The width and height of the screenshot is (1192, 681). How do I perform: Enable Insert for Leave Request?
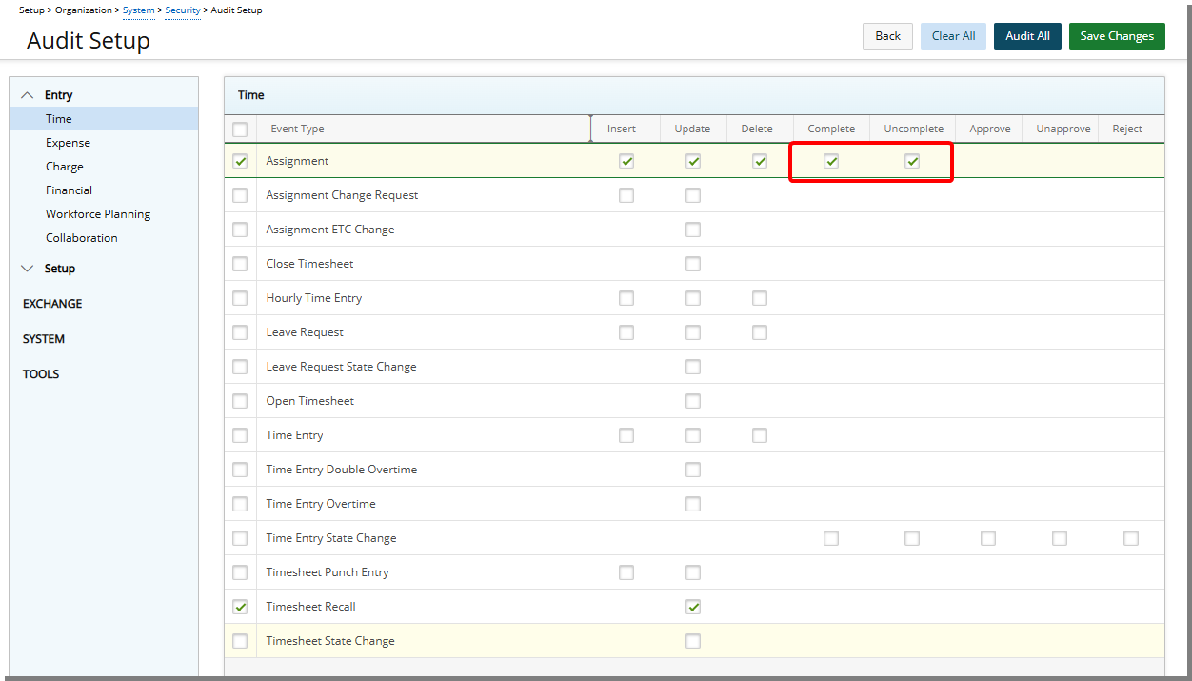coord(626,332)
